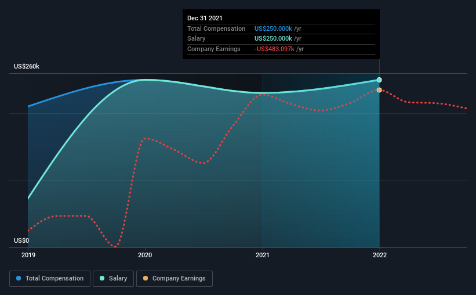476x295 pixels.
Task: Click the 2020 x-axis label
Action: point(145,255)
